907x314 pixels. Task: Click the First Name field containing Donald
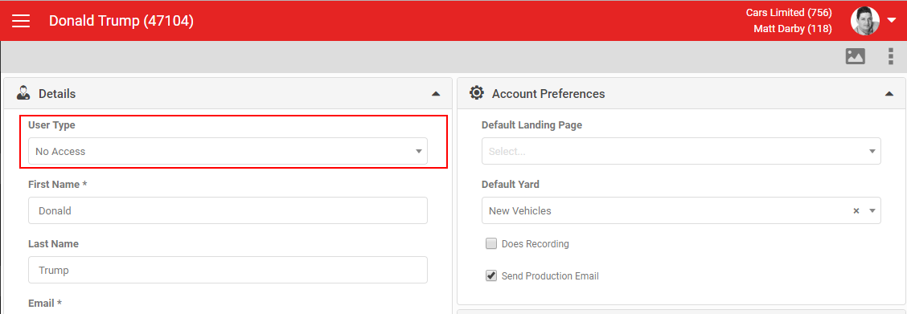tap(228, 210)
